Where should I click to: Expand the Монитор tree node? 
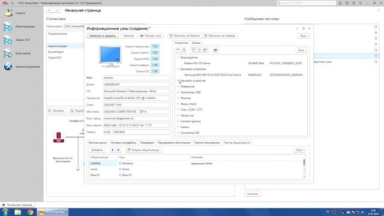(x=178, y=98)
